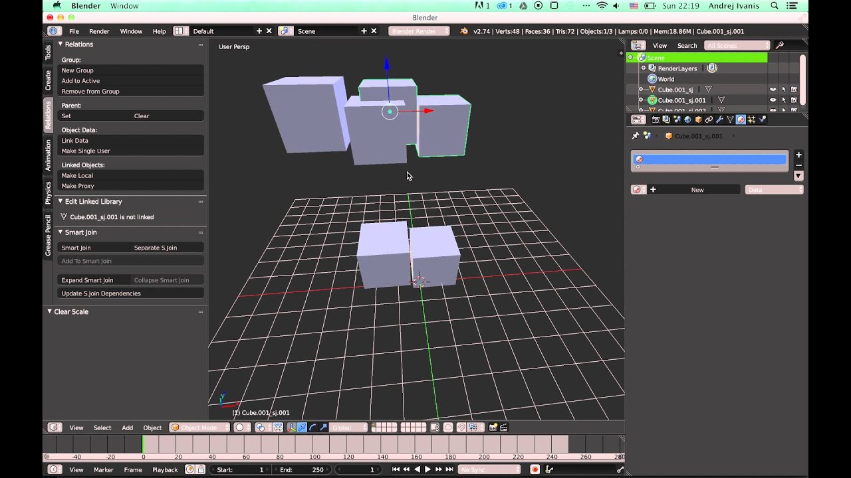Click the 3D view editor type icon
This screenshot has height=478, width=851.
click(54, 428)
